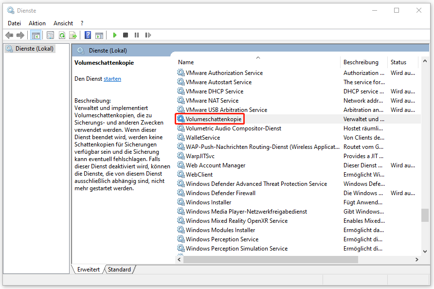This screenshot has width=434, height=289.
Task: Open the Properties toolbar icon
Action: point(50,35)
